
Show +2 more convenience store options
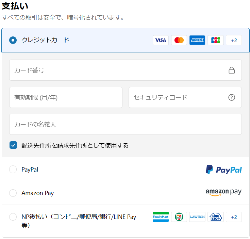[x=234, y=217]
